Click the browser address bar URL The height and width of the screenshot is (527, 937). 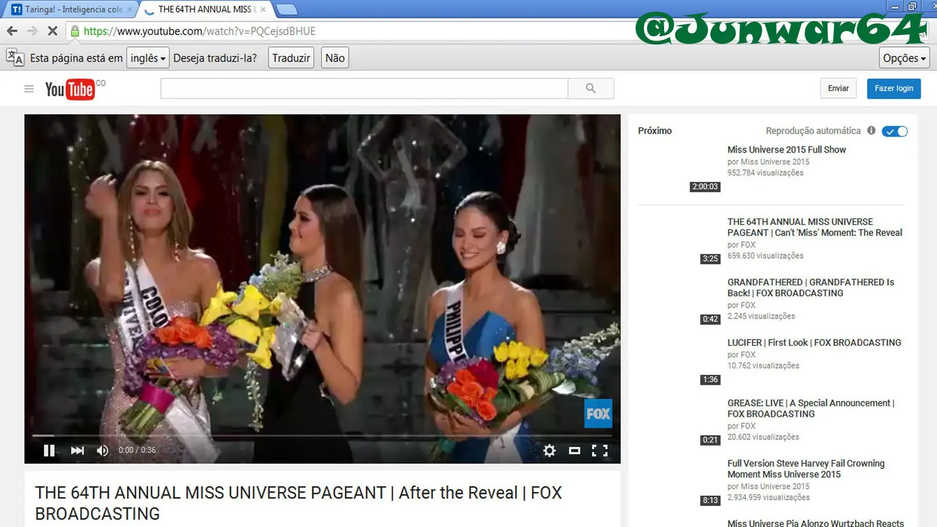pos(199,31)
